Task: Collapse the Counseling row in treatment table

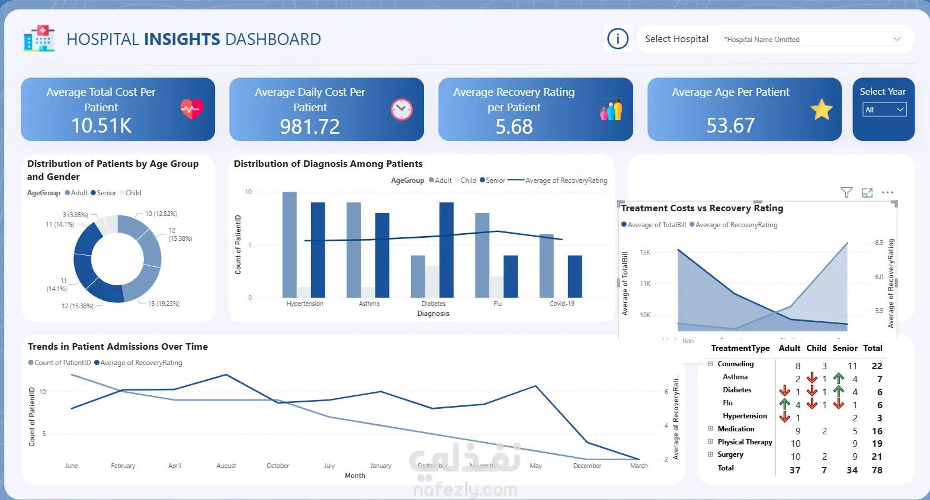Action: 710,364
